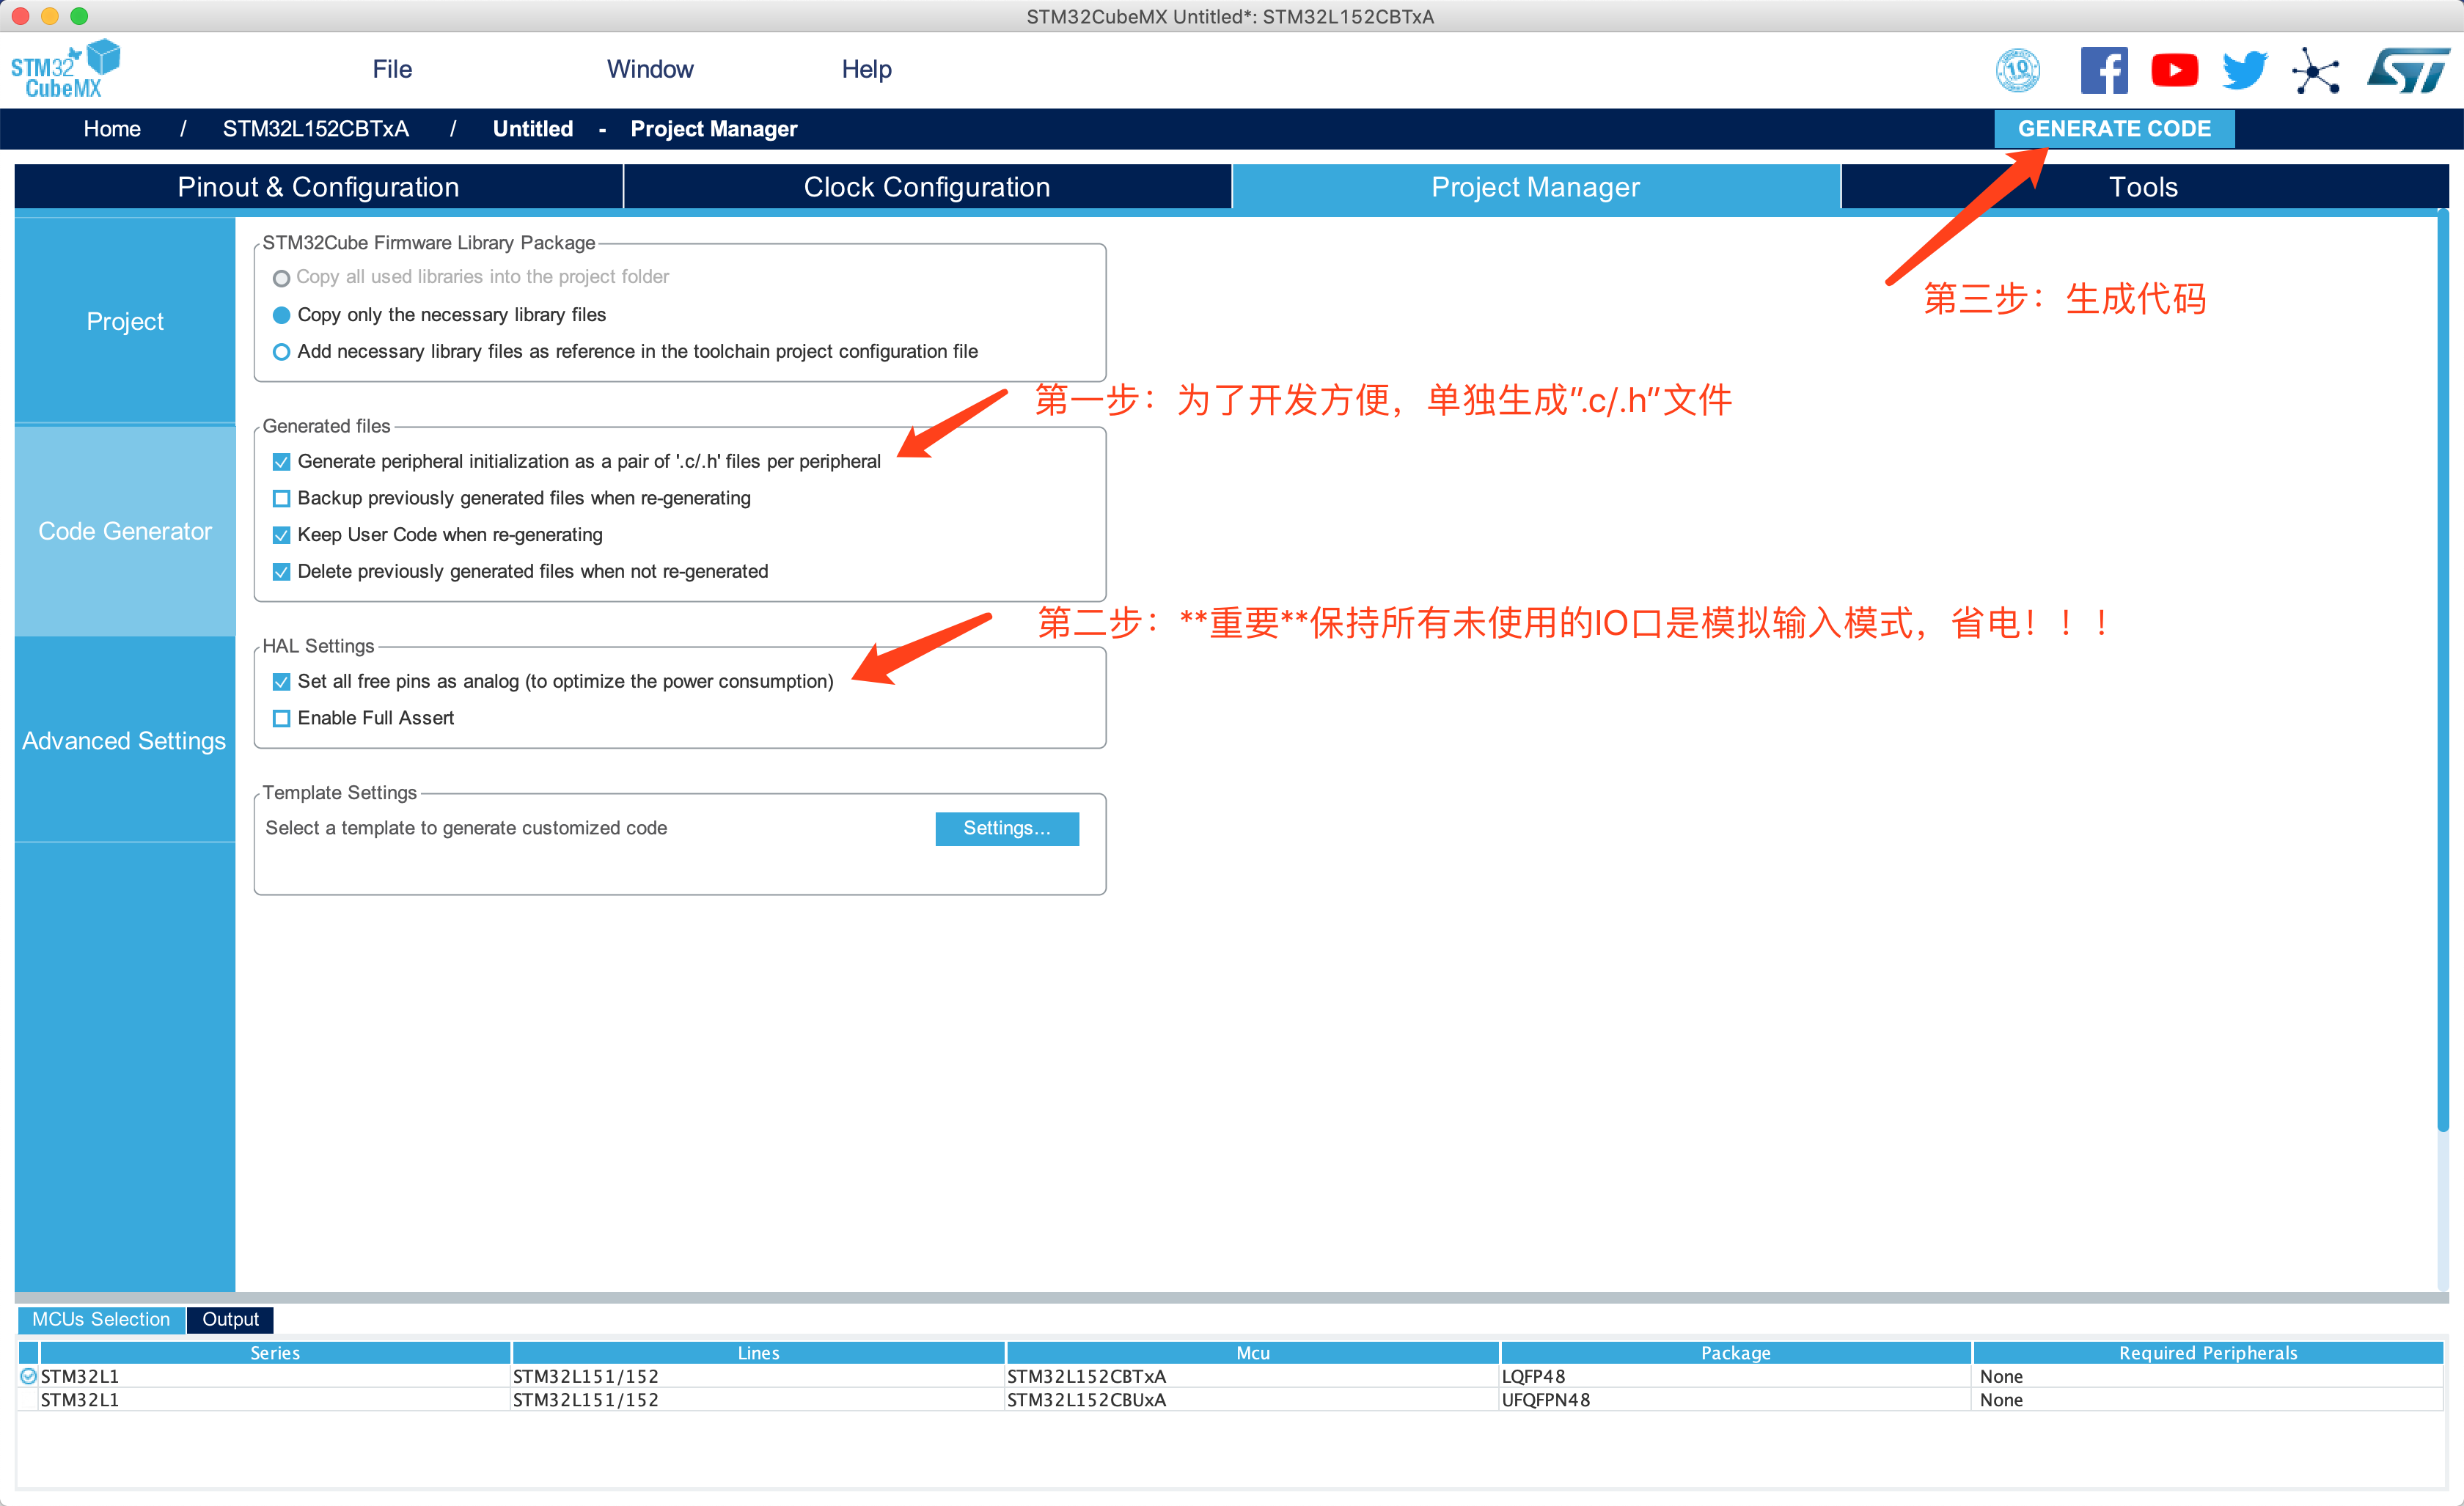The image size is (2464, 1506).
Task: Uncheck Keep User Code when re-generating
Action: pos(282,535)
